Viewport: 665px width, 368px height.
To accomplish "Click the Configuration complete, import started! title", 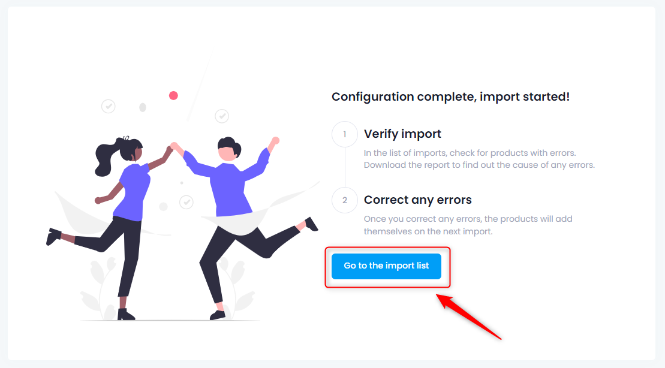I will [x=450, y=96].
